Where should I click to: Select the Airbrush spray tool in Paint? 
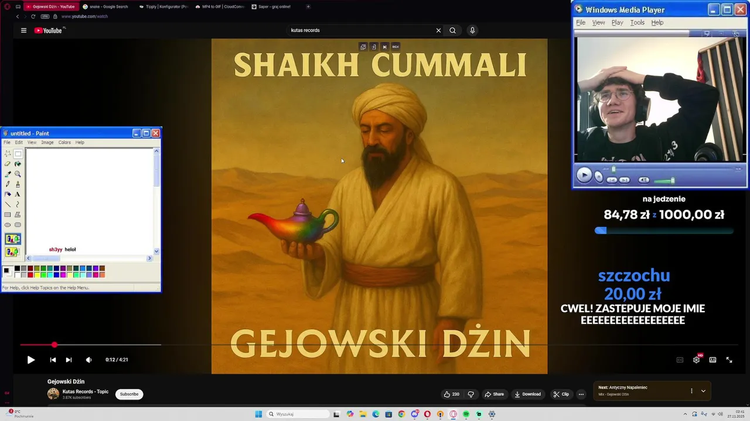pos(8,194)
